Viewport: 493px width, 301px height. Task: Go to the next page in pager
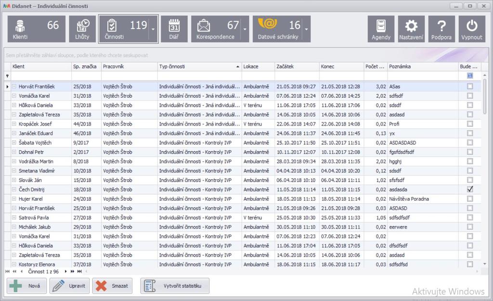(x=72, y=272)
